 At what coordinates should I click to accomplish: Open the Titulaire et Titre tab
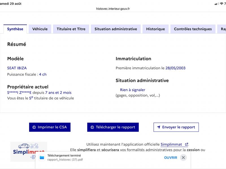point(71,29)
